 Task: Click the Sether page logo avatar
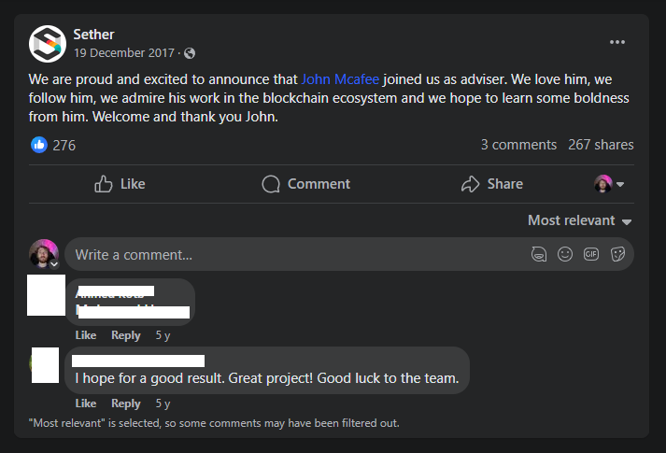pyautogui.click(x=47, y=44)
